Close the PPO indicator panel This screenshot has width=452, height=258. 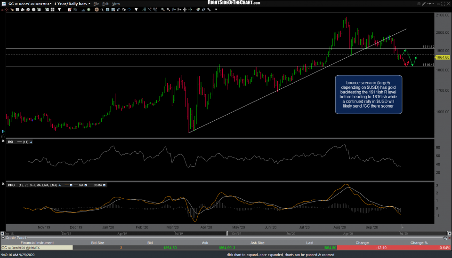tap(3, 184)
